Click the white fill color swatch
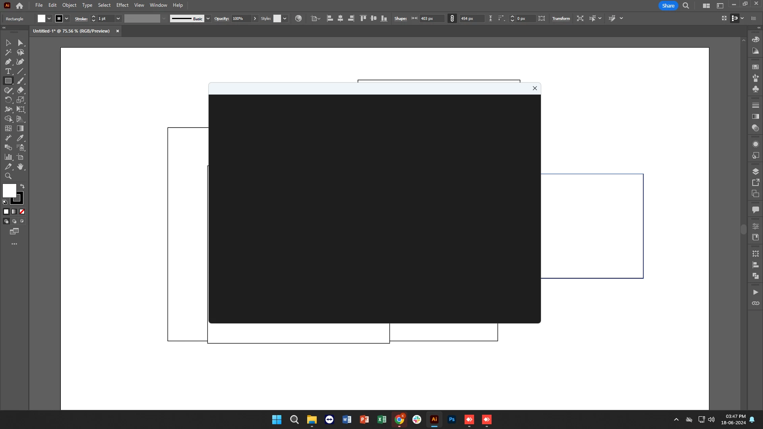The height and width of the screenshot is (429, 763). pos(10,191)
